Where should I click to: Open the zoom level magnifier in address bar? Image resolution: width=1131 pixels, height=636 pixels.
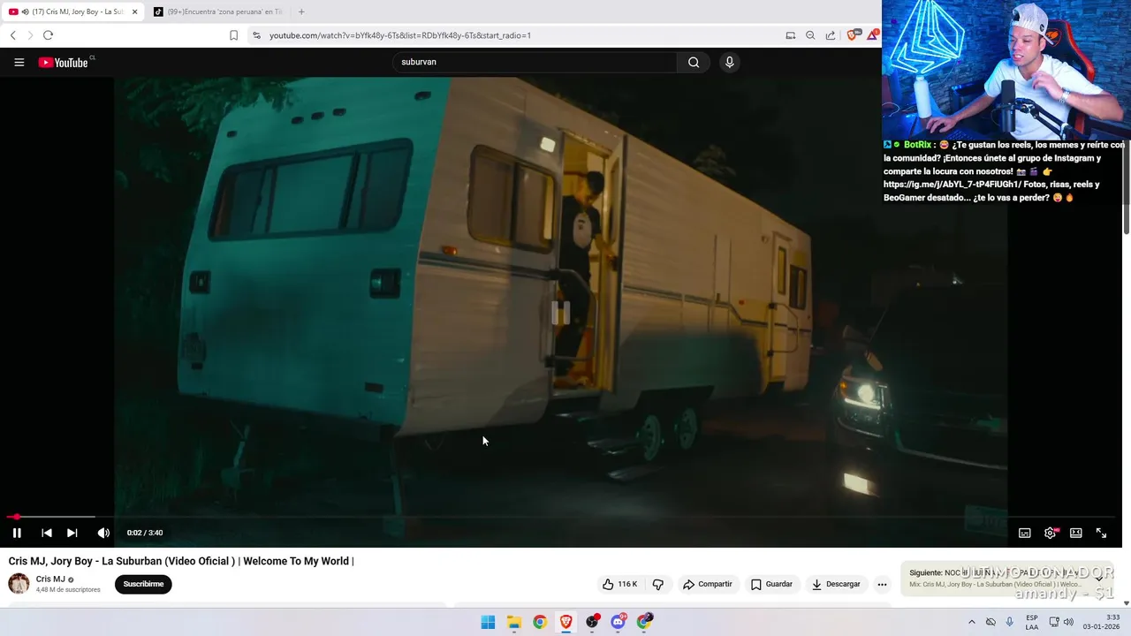click(810, 35)
